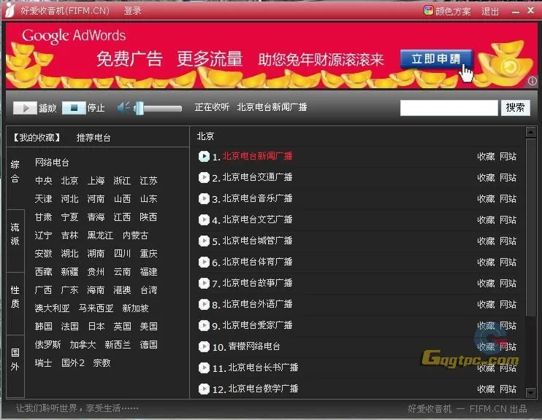Select the 北京 region

(x=69, y=181)
